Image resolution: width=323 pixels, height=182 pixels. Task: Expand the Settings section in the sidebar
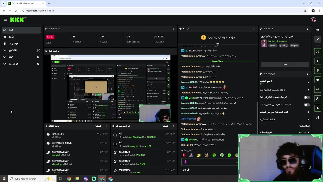click(x=21, y=64)
